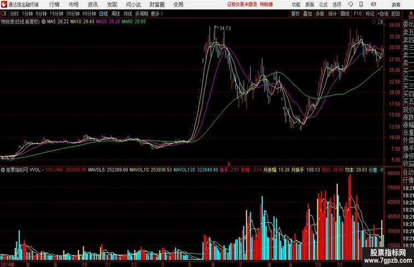This screenshot has height=267, width=414.
Task: Click the diamond icon at chart top-right
Action: click(374, 22)
